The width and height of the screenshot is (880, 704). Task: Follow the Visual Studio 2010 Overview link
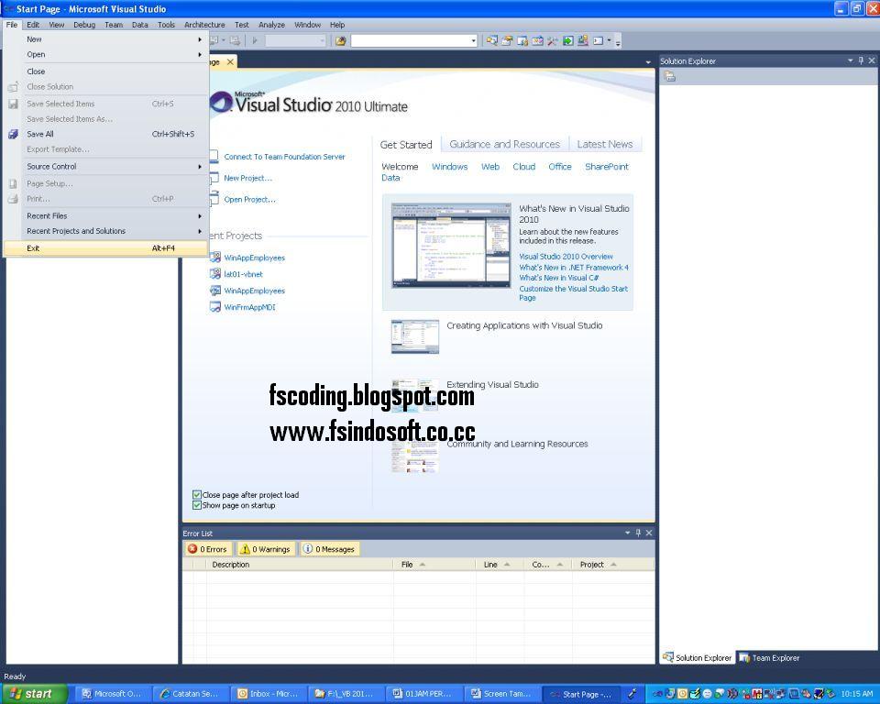coord(566,257)
